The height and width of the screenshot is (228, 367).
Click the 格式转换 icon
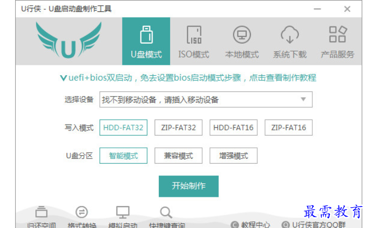[82, 212]
